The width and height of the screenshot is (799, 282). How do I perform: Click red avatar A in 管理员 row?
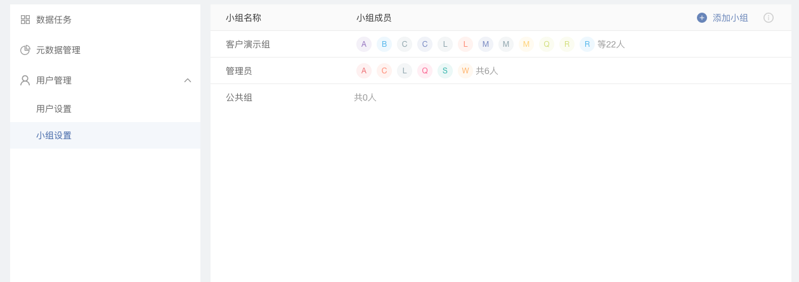coord(364,71)
